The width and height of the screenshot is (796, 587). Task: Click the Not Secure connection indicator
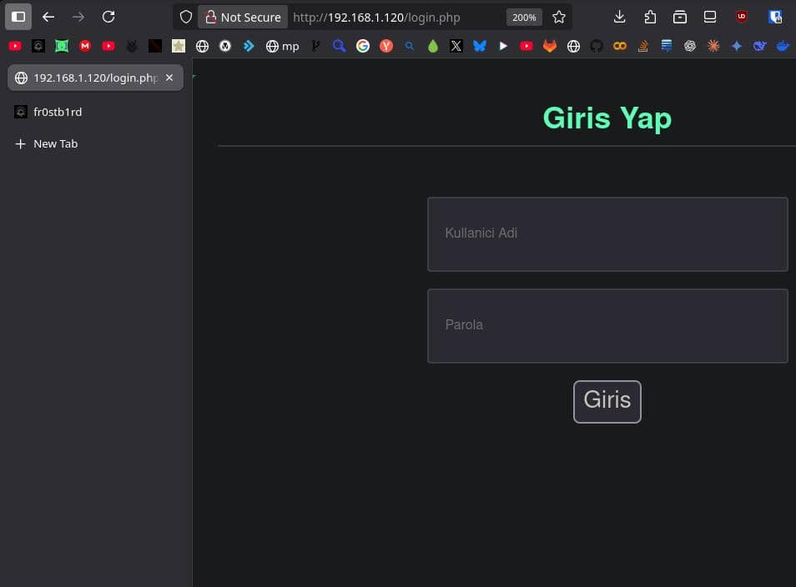[243, 17]
